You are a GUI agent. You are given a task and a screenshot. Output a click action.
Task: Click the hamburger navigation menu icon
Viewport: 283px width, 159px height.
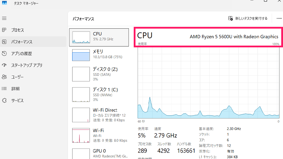click(4, 18)
